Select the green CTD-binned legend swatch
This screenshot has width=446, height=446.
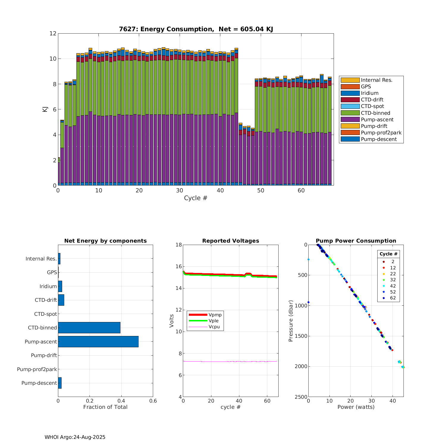click(x=350, y=113)
